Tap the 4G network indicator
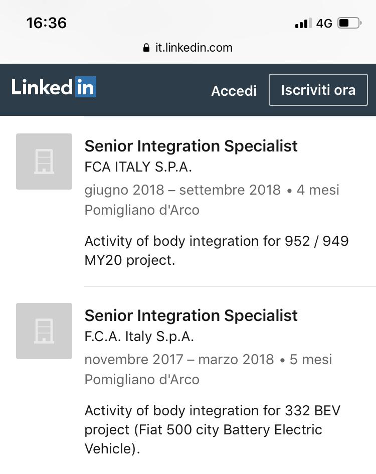The height and width of the screenshot is (474, 376). [x=324, y=24]
